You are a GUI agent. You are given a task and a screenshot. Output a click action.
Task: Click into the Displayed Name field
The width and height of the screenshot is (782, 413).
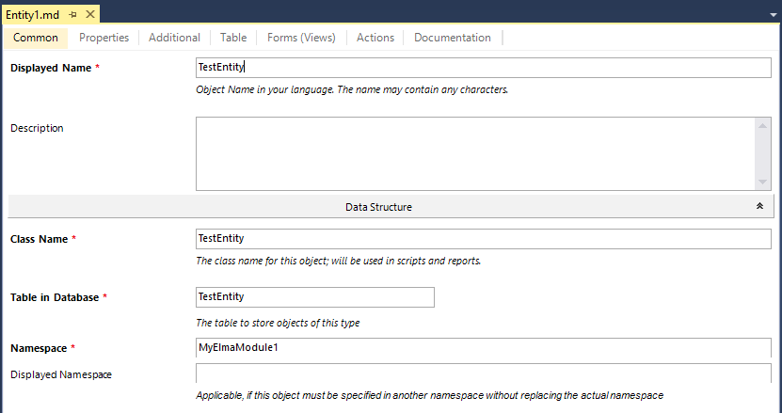[483, 68]
